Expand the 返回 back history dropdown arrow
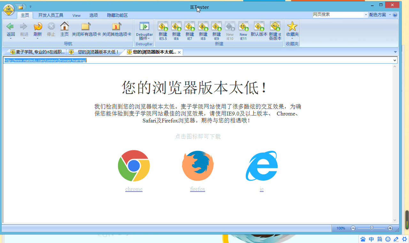The image size is (409, 243). click(x=11, y=39)
